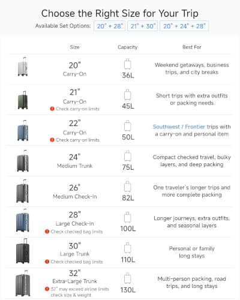Click the silver 20" carry-on suitcase image
240x300 pixels.
pos(23,67)
